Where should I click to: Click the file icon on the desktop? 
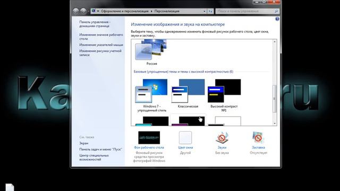point(10,187)
